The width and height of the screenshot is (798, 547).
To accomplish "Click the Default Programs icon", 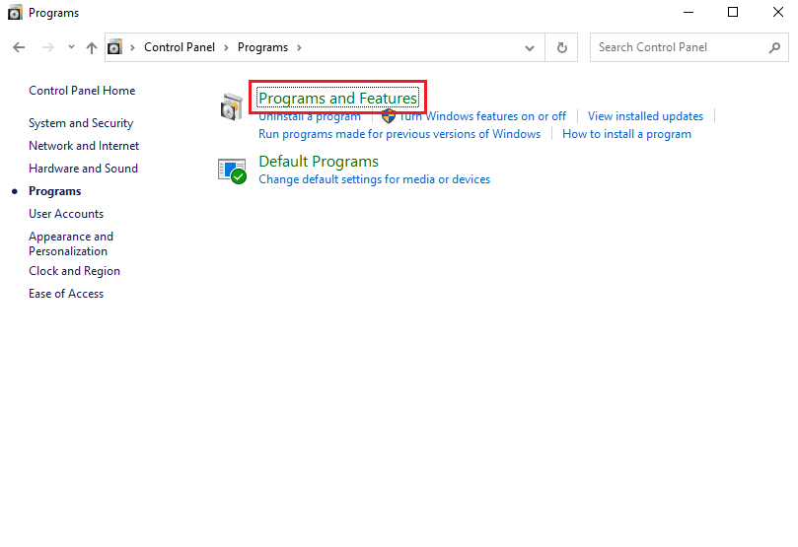I will [232, 171].
